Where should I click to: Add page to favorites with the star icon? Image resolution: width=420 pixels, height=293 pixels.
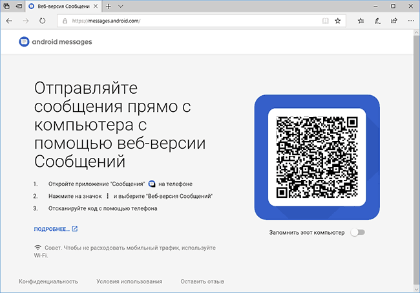click(x=338, y=21)
